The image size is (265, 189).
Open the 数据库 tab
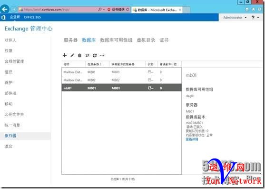pos(88,40)
